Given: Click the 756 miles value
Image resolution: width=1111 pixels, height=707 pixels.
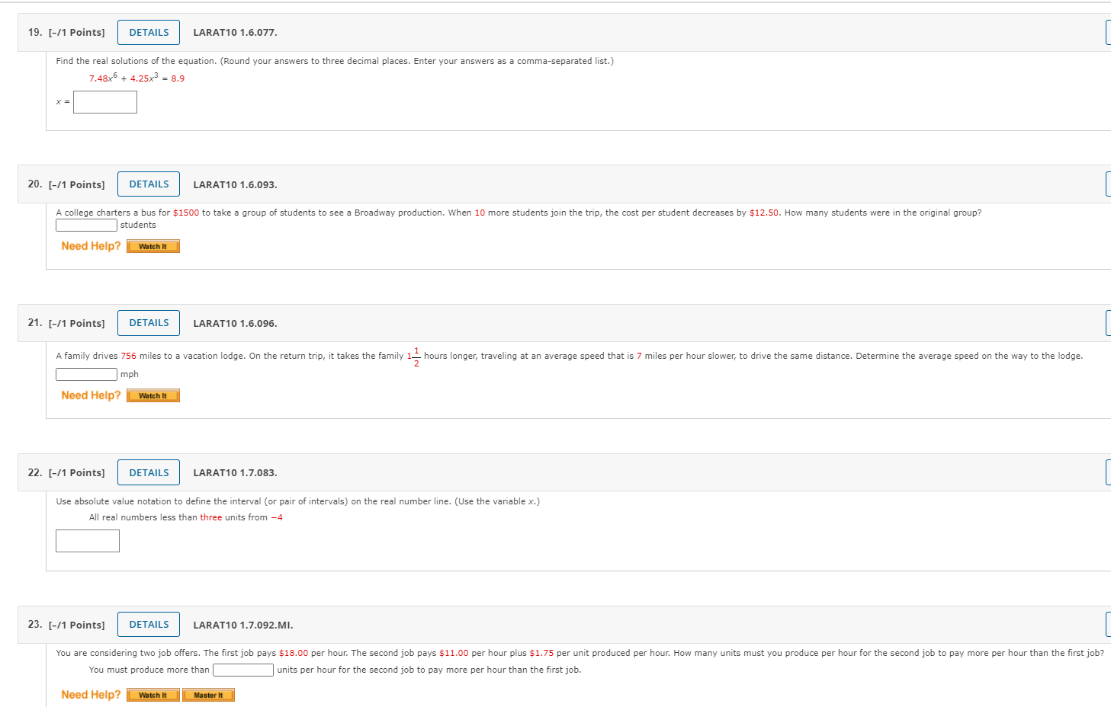Looking at the screenshot, I should click(128, 356).
